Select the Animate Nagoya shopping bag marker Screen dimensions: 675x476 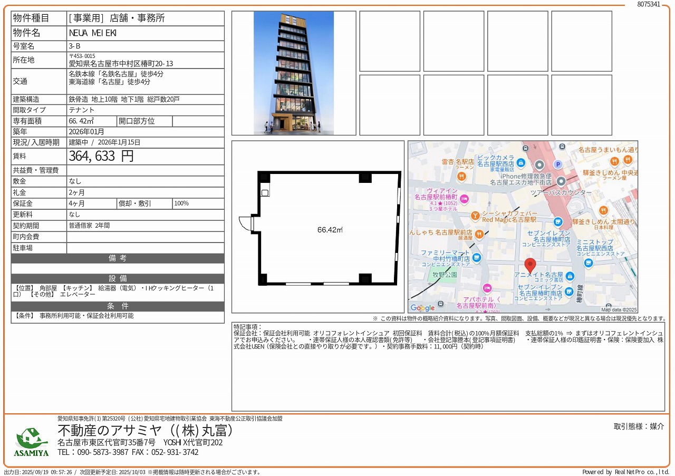point(570,276)
